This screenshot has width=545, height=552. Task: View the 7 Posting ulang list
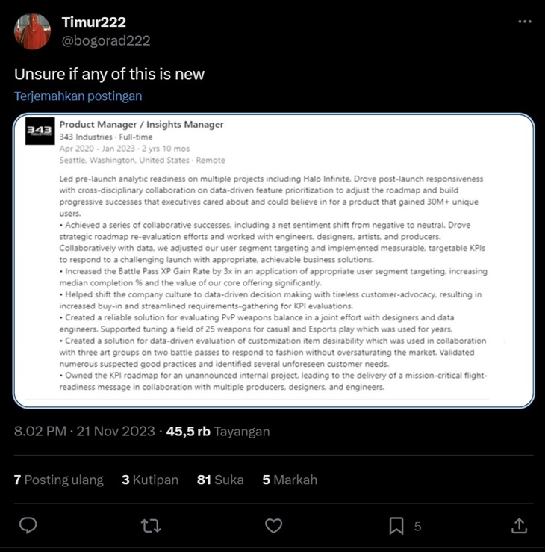(59, 480)
